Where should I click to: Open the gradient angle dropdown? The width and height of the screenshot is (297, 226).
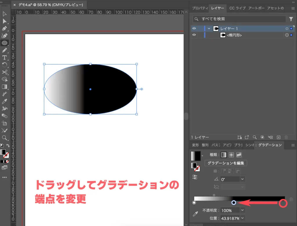pyautogui.click(x=242, y=179)
